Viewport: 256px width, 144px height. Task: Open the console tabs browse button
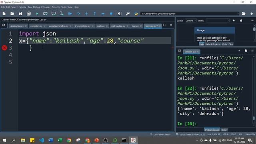point(180,51)
